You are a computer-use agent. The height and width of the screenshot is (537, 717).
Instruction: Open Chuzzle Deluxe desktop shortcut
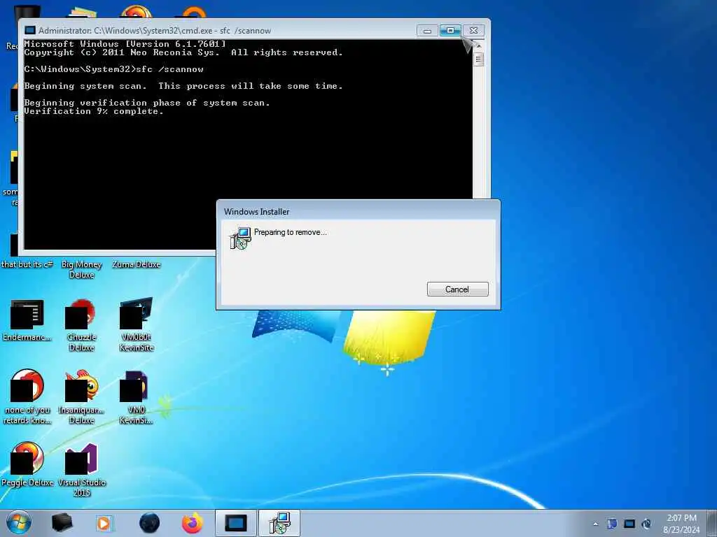[x=81, y=325]
